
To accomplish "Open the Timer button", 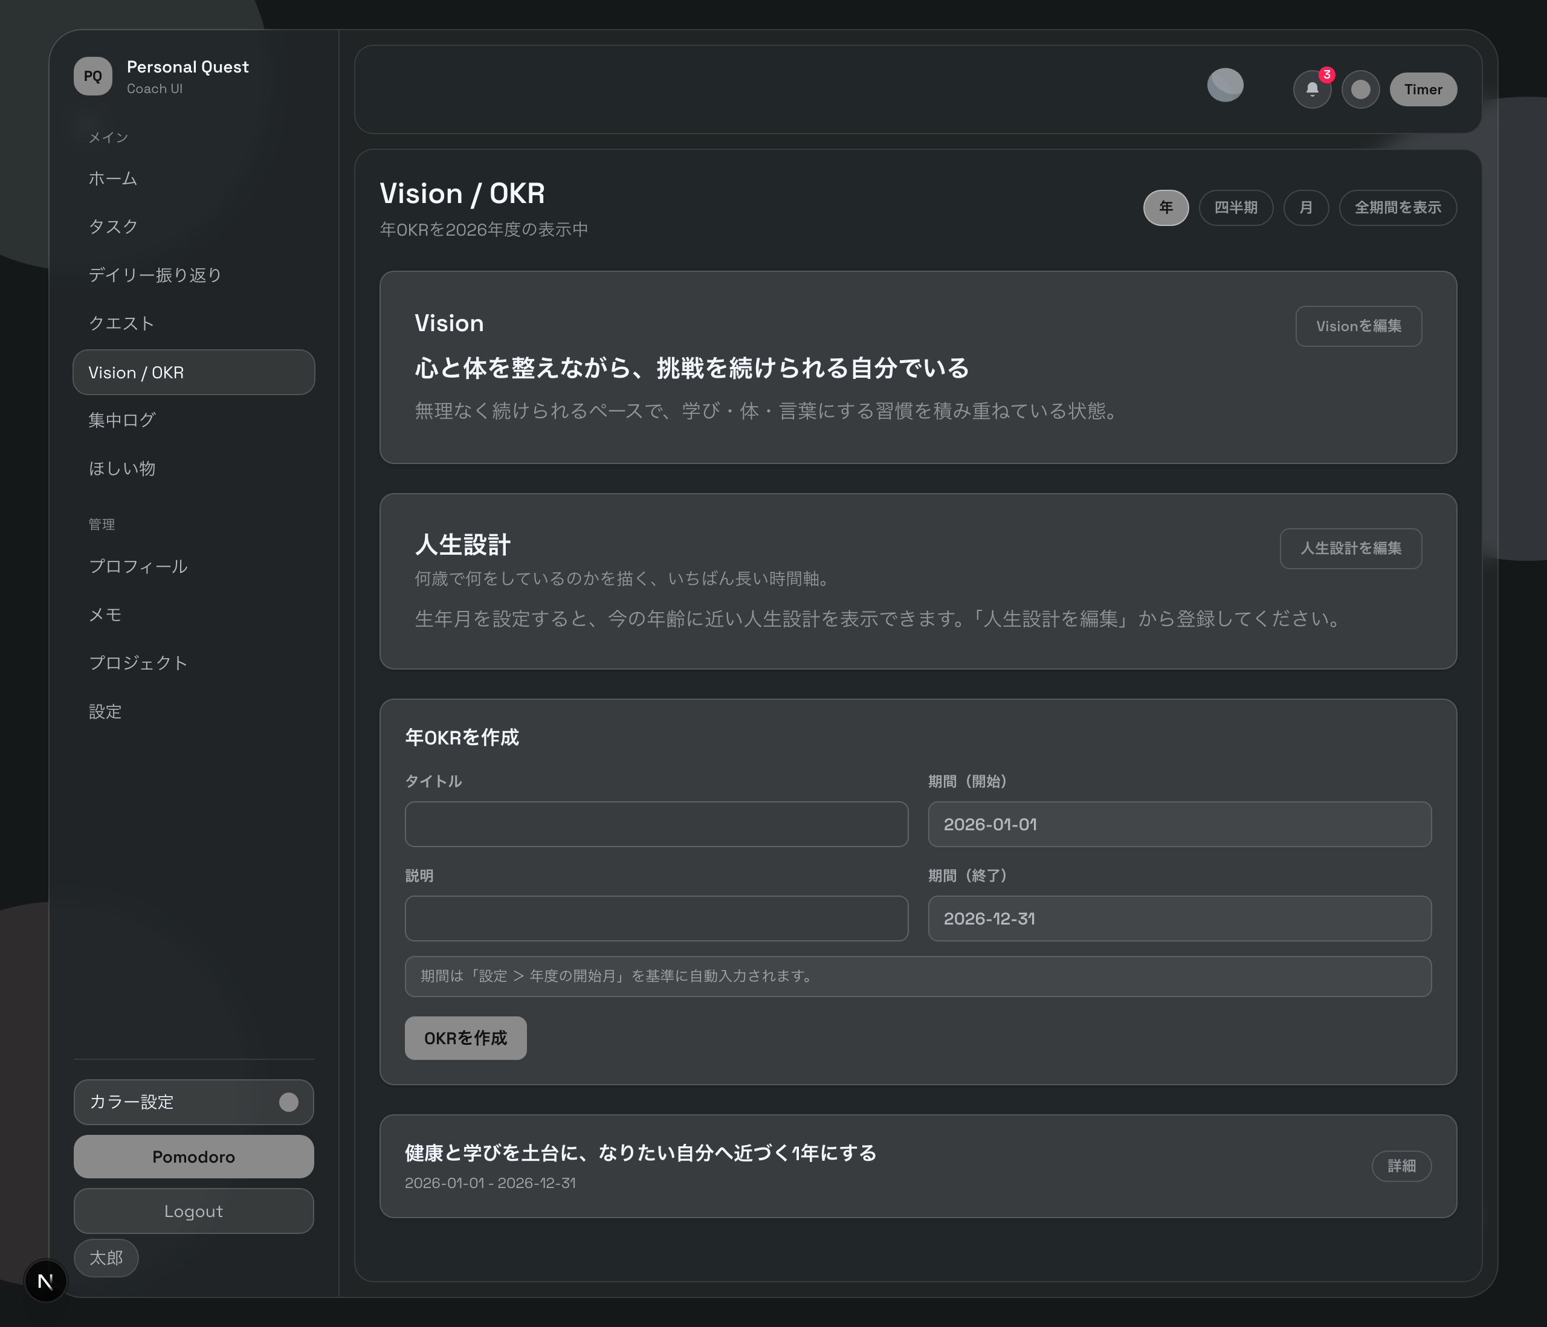I will (x=1423, y=89).
